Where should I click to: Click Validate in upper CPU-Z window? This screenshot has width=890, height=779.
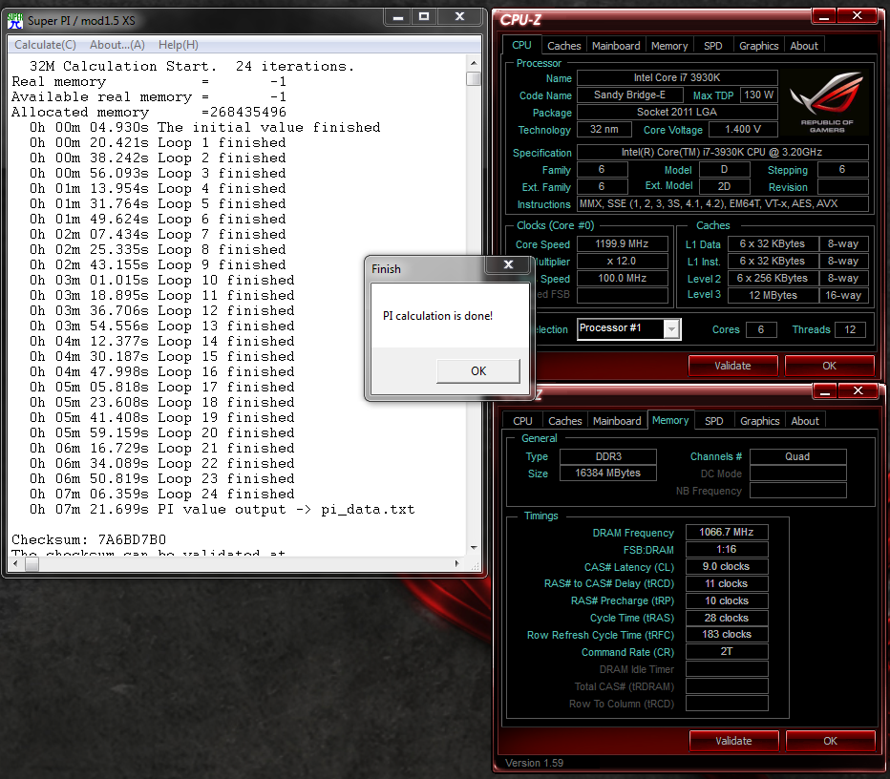732,366
